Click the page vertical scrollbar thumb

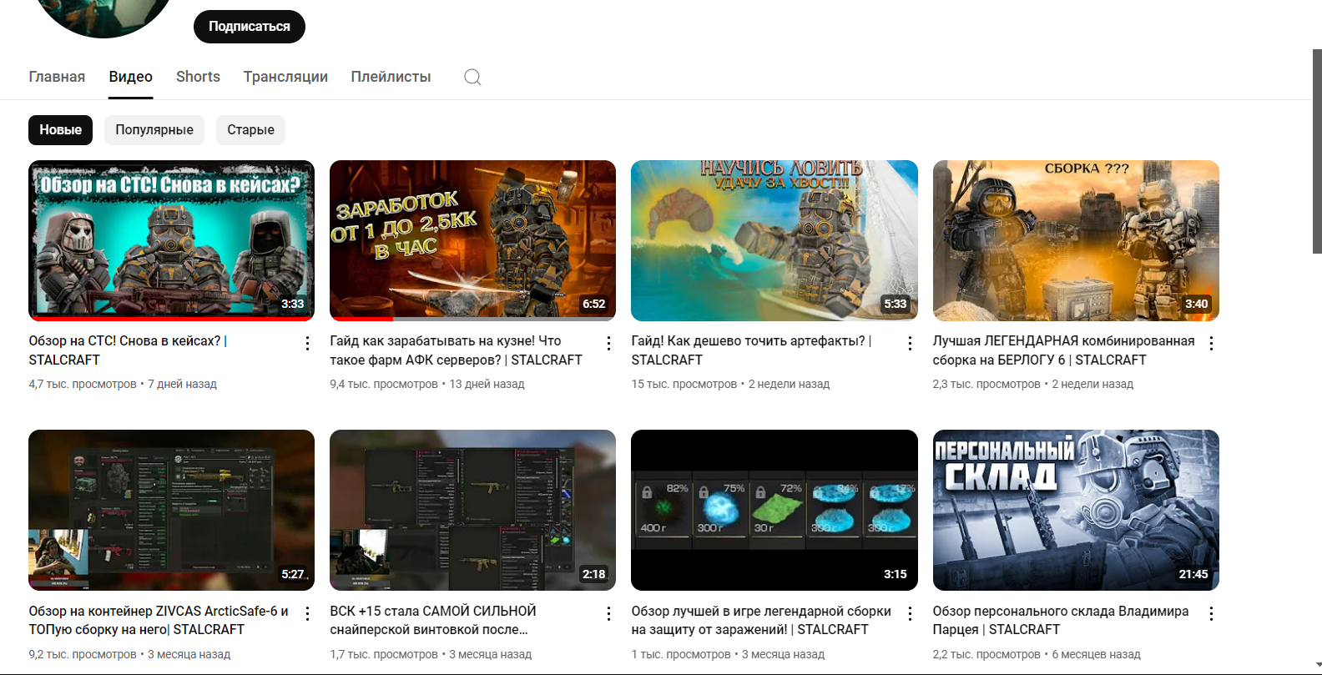click(x=1317, y=151)
